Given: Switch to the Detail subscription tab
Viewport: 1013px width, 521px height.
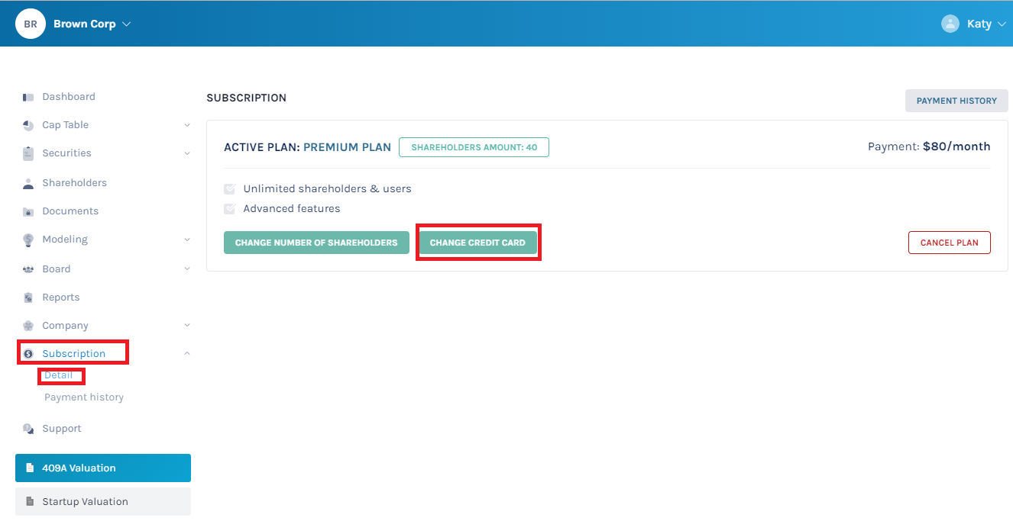Looking at the screenshot, I should tap(61, 375).
